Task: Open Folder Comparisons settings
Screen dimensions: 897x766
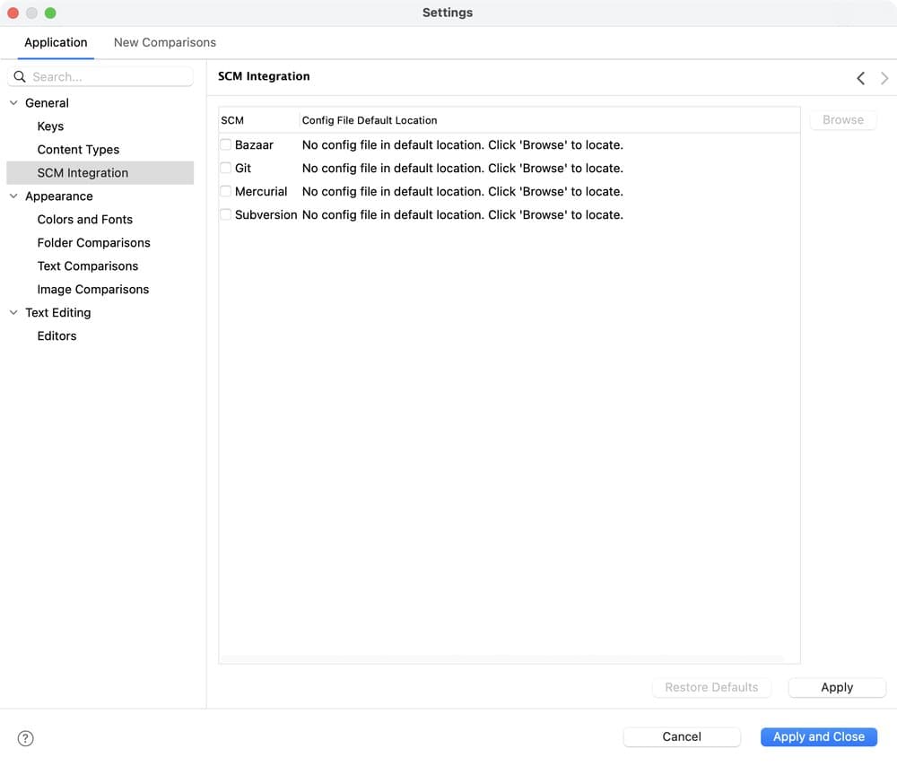Action: tap(94, 242)
